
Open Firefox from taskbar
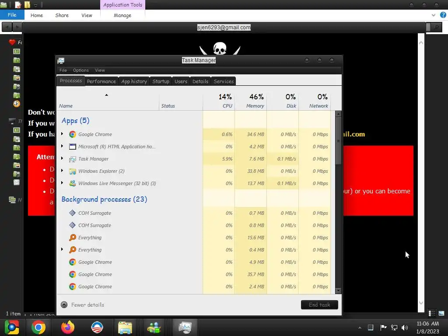click(x=68, y=327)
